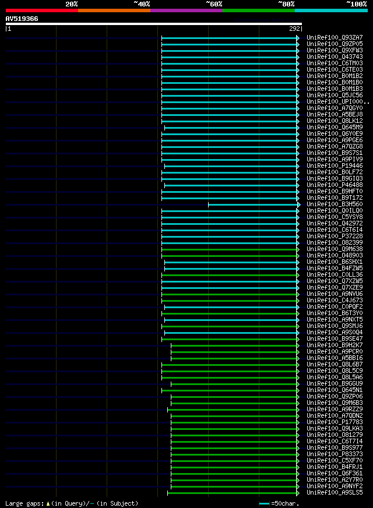Select the UniRef100_O81279 label
Screen dimensions: 373x508
point(335,435)
